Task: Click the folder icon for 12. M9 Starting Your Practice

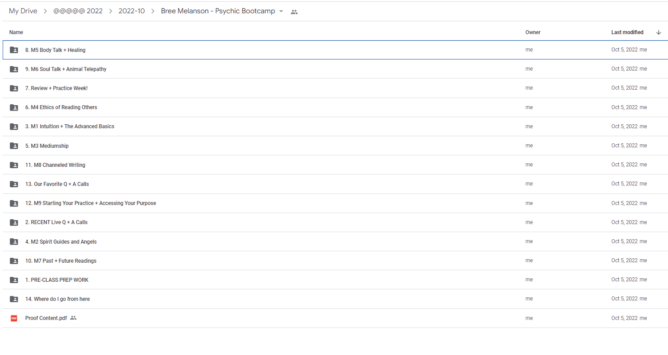Action: tap(14, 203)
